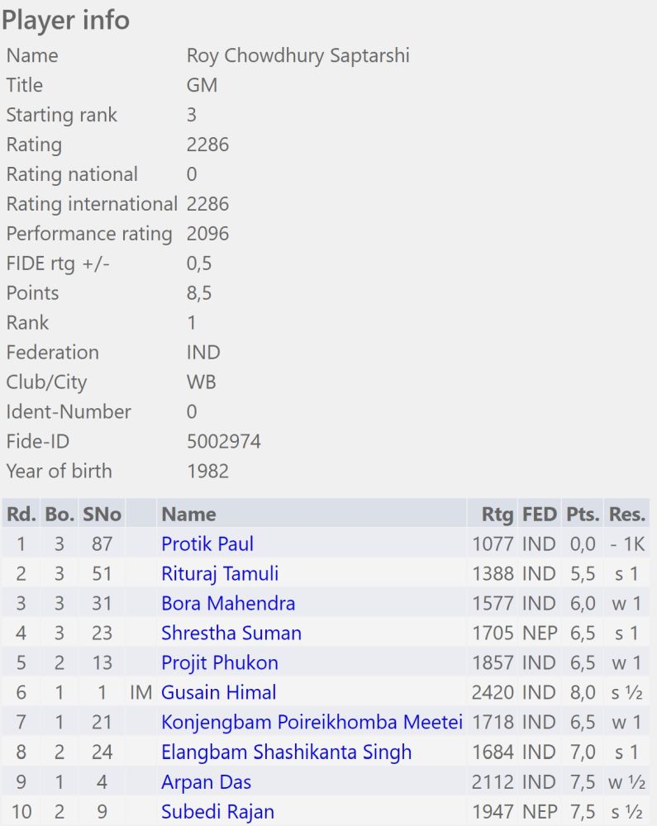The image size is (657, 826).
Task: Select the Subedi Rajan link
Action: click(217, 811)
